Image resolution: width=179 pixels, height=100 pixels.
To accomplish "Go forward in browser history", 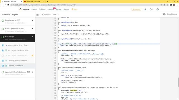I will click(x=5, y=5).
